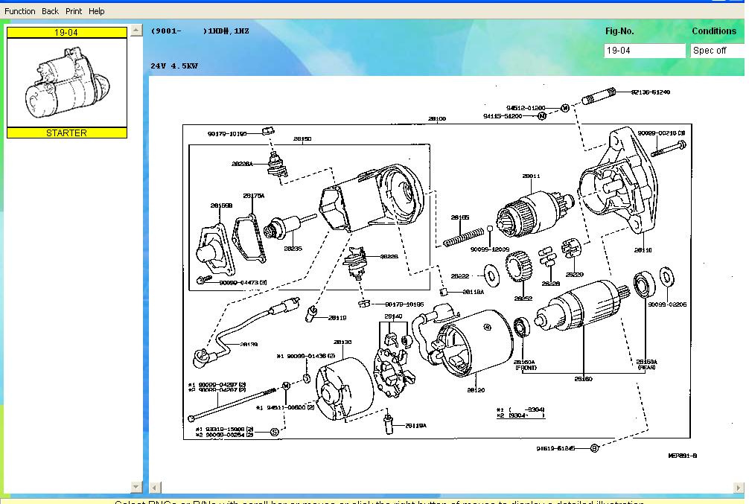749x504 pixels.
Task: Click the Fig-No. field showing 19-04
Action: coord(644,51)
